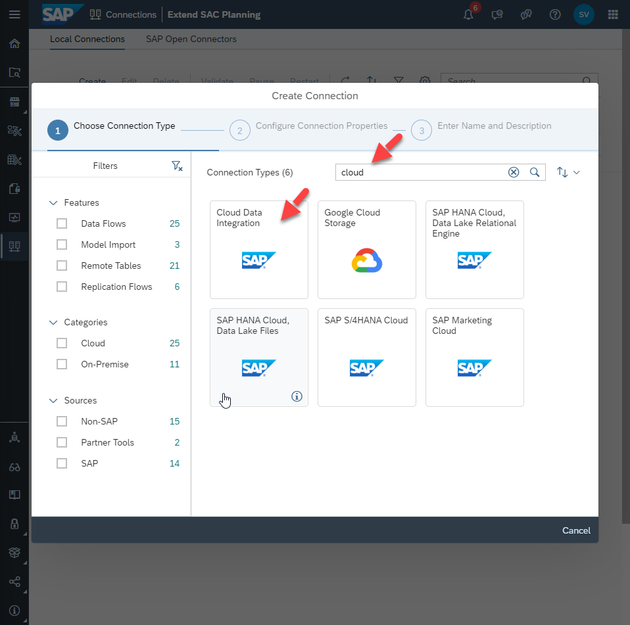Go to Home in left sidebar
The width and height of the screenshot is (630, 625).
(x=14, y=43)
